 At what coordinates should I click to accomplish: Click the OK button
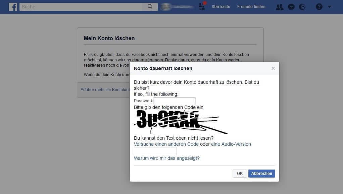coord(240,174)
